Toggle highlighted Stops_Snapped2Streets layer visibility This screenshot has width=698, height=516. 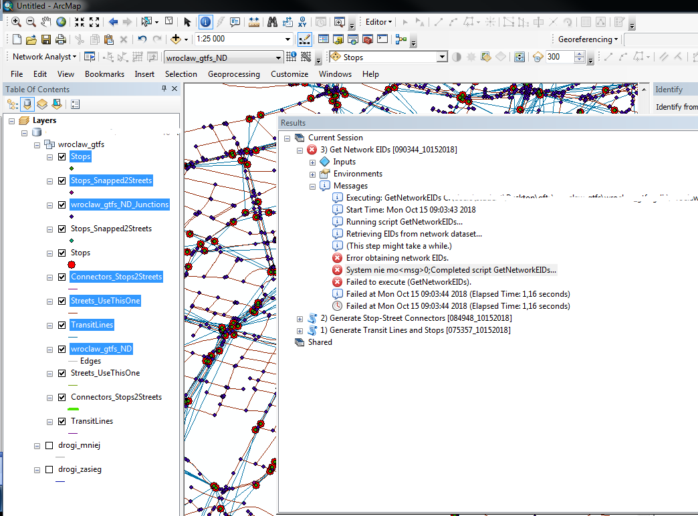pos(62,180)
